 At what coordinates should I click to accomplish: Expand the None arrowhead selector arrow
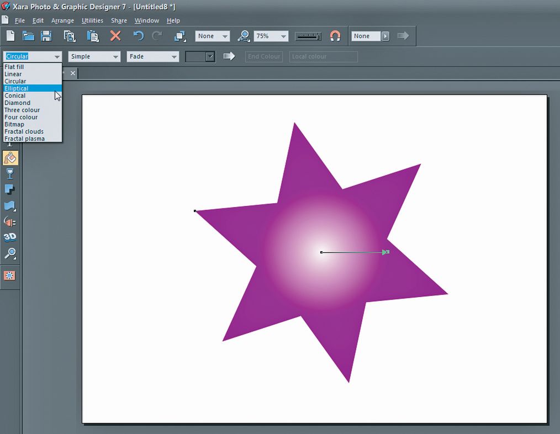point(385,36)
